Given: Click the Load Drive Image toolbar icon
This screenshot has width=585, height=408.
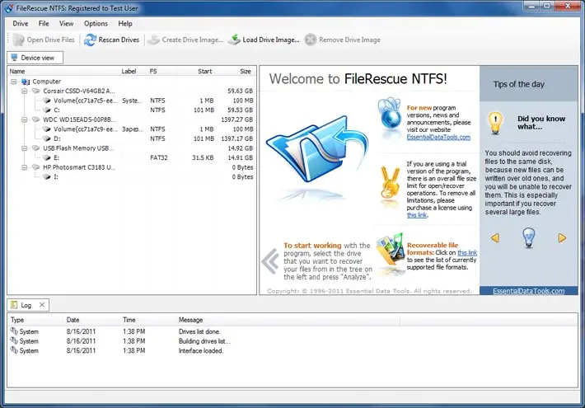Looking at the screenshot, I should tap(234, 40).
